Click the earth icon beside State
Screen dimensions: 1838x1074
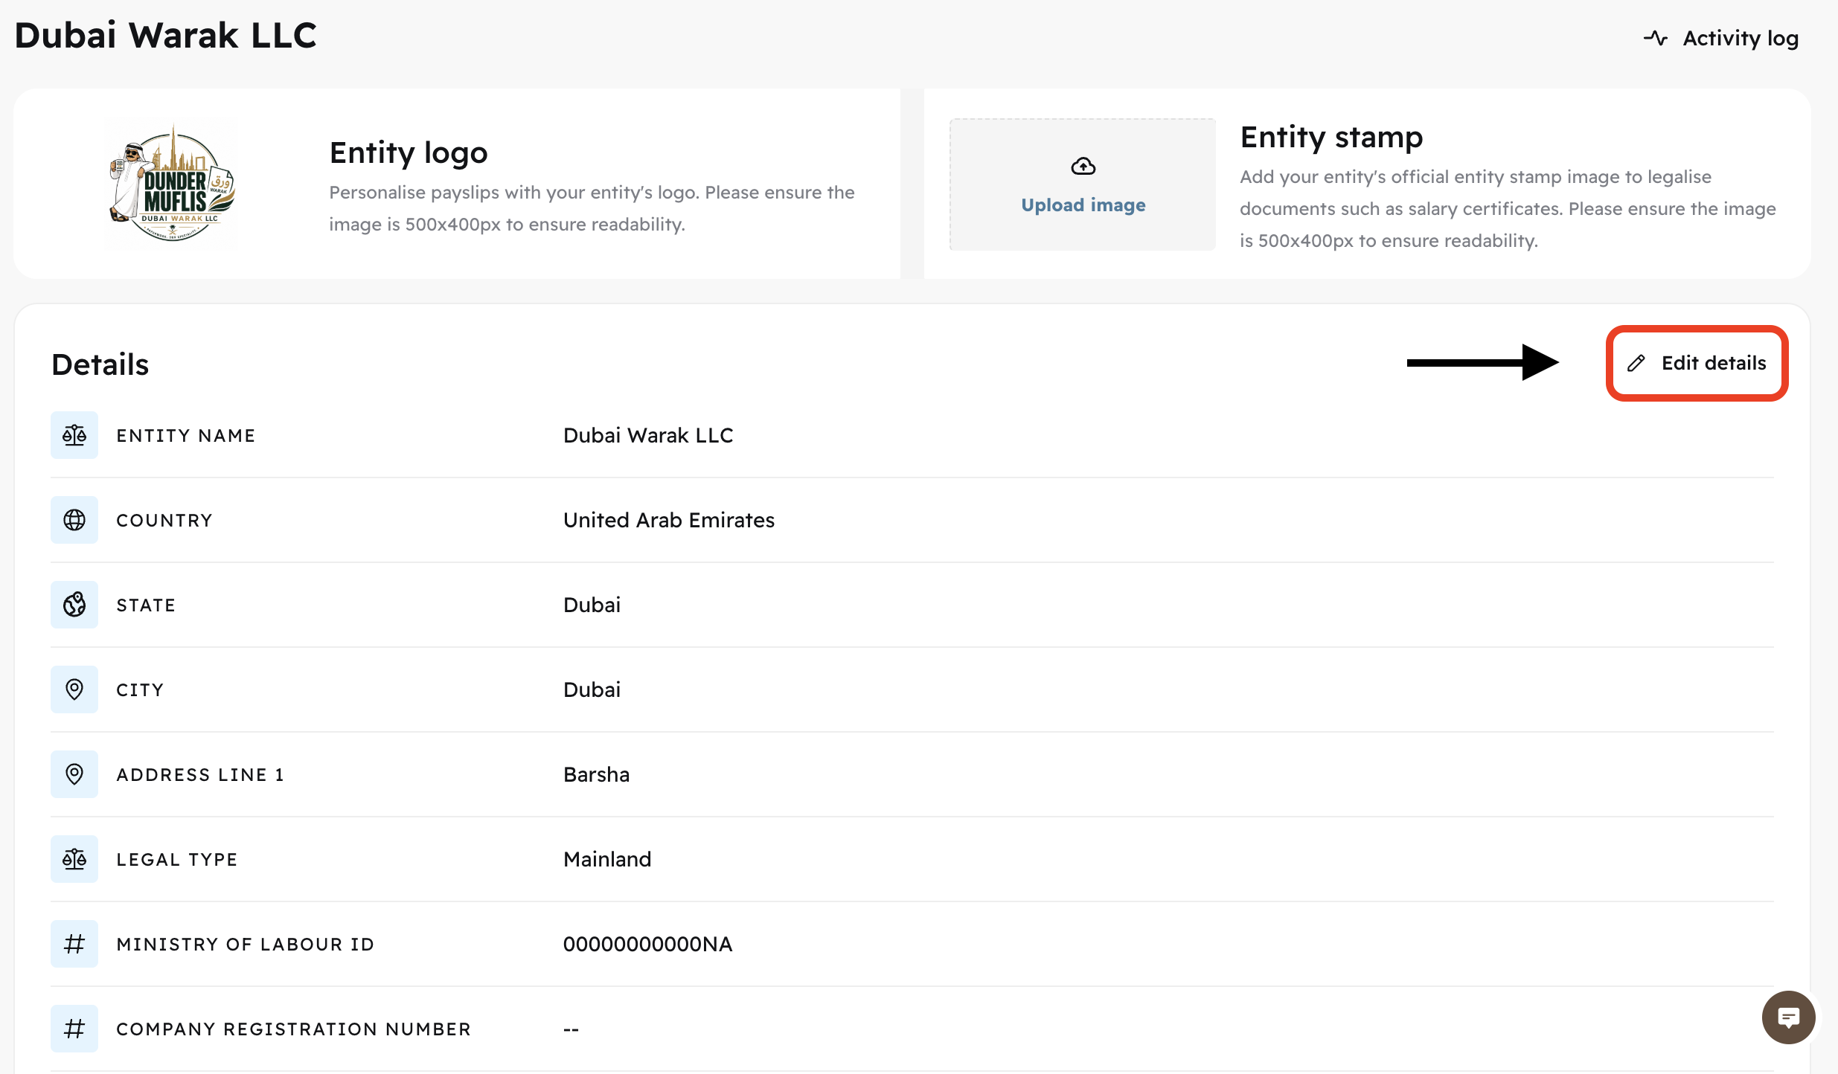(x=74, y=605)
